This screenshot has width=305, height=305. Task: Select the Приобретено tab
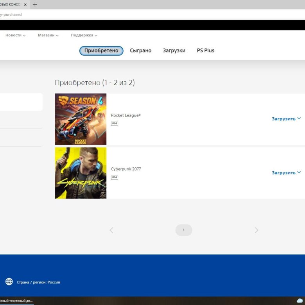click(x=101, y=50)
